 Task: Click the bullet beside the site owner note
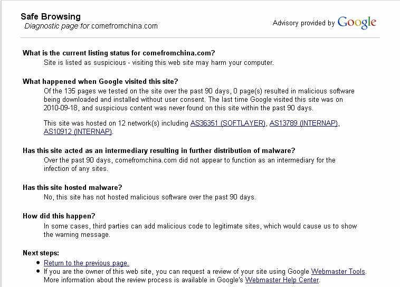pyautogui.click(x=39, y=271)
